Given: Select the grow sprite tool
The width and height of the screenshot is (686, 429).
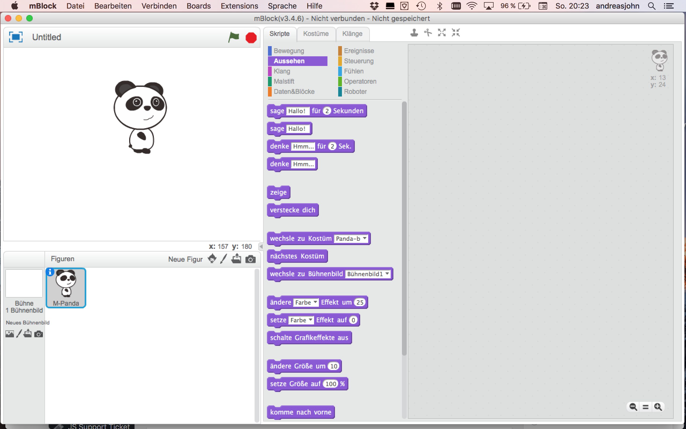Looking at the screenshot, I should (x=442, y=33).
